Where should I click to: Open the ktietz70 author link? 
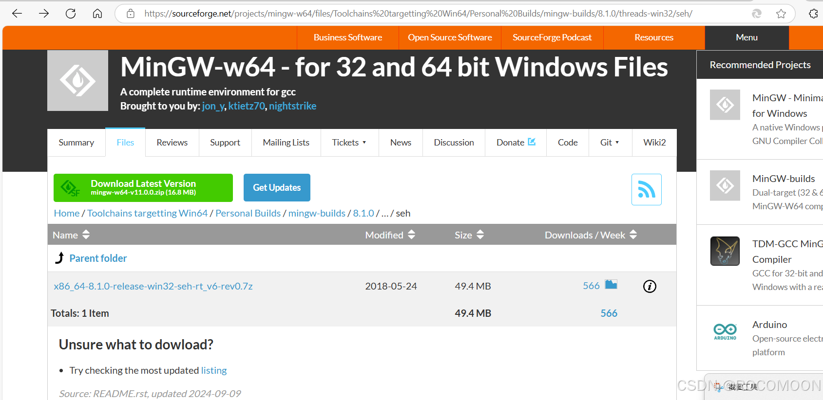247,106
